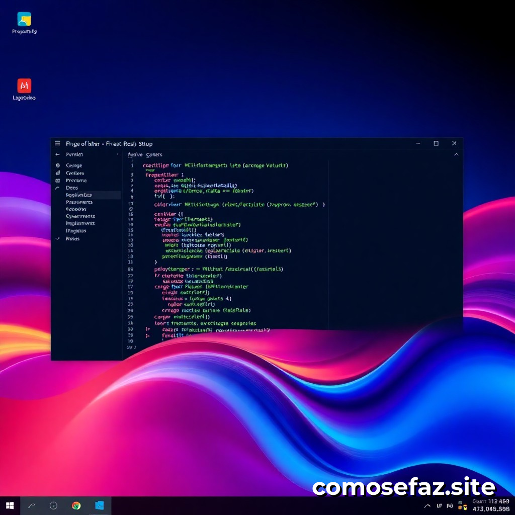
Task: Open the red desktop shortcut icon
Action: pyautogui.click(x=24, y=85)
